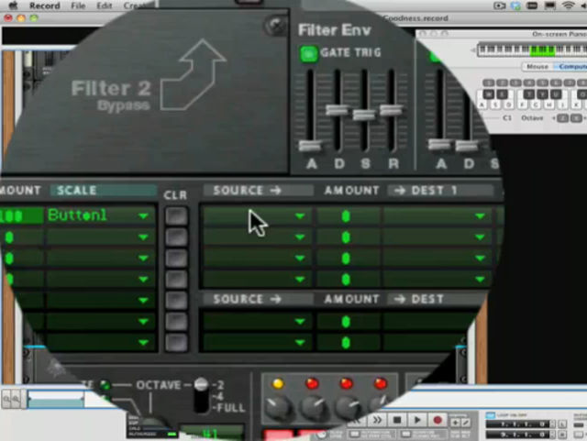Click the second envelope Attack slider handle
Viewport: 587px width, 441px height.
point(438,144)
